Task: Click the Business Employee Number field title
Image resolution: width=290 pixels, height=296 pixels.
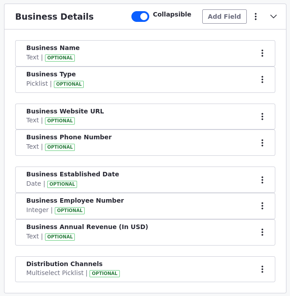Action: click(75, 200)
